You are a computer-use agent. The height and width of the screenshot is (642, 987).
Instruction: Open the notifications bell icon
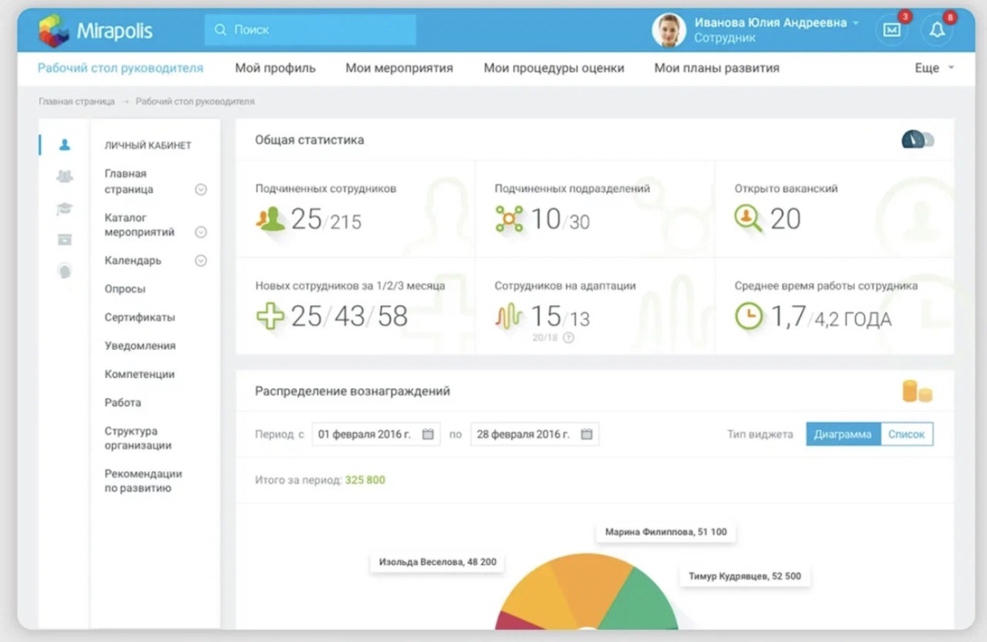point(937,30)
